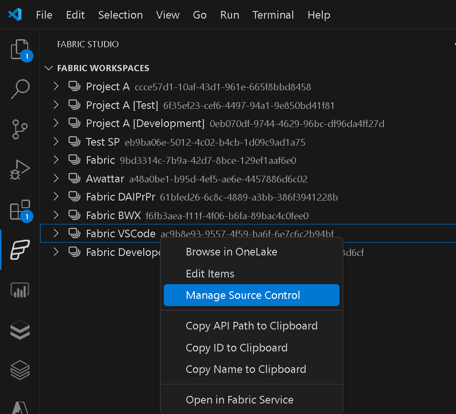Screen dimensions: 456x414
Task: Expand the Awattar workspace node
Action: tap(56, 179)
